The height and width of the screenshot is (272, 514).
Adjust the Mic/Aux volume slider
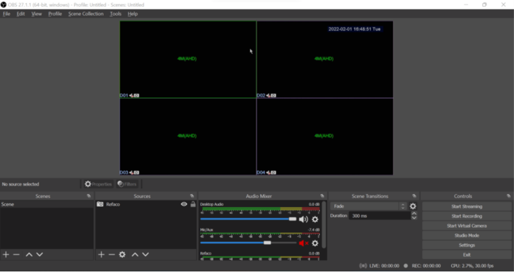tap(248, 242)
